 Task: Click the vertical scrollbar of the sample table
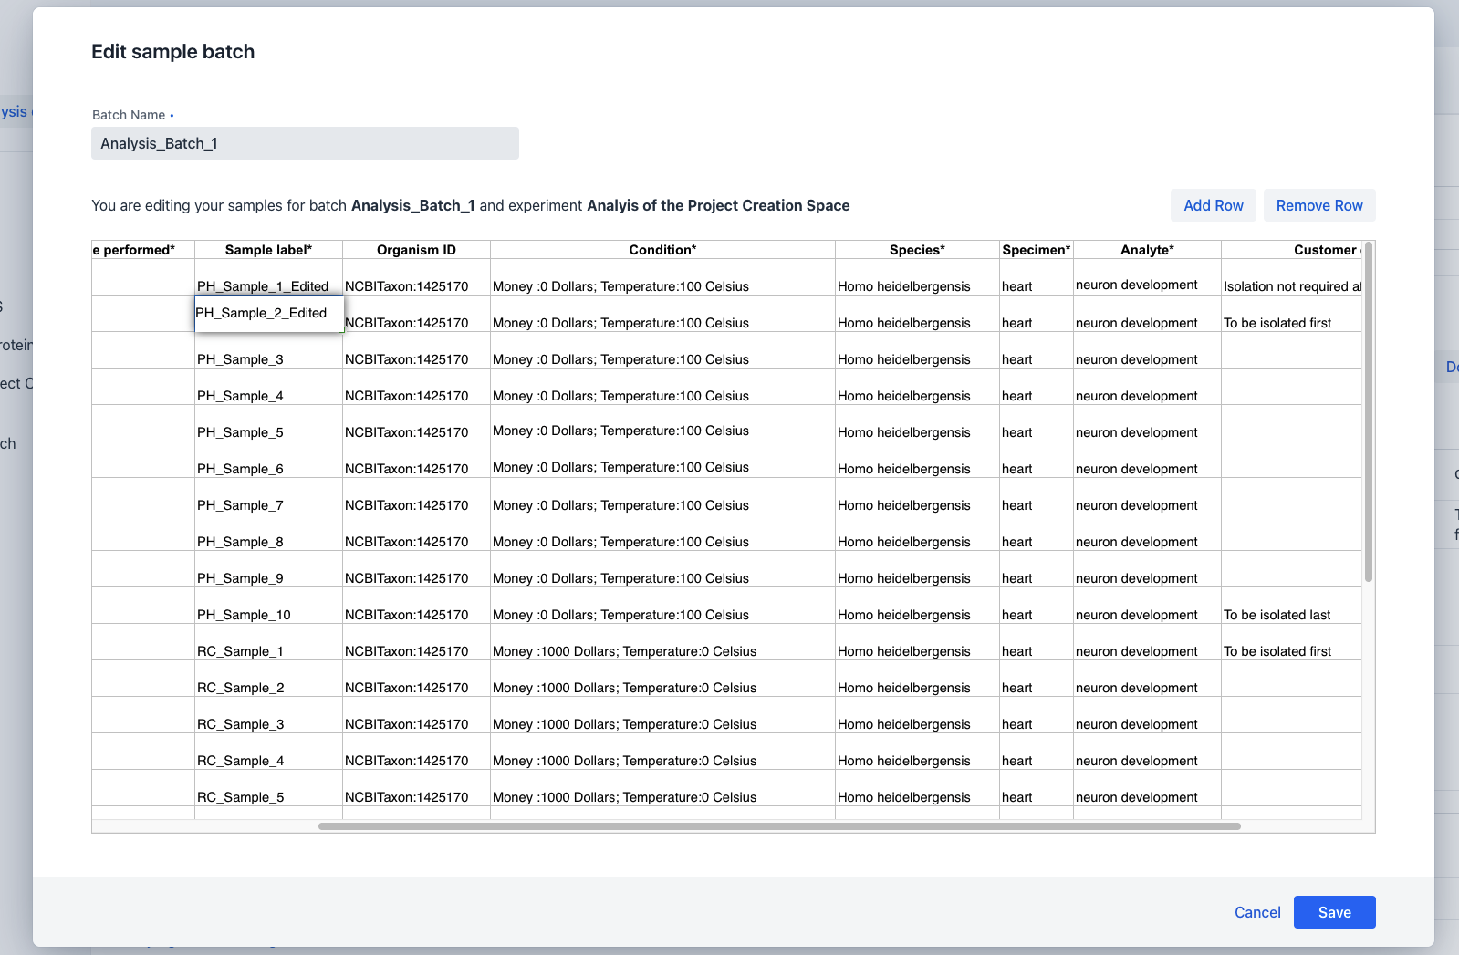tap(1369, 412)
